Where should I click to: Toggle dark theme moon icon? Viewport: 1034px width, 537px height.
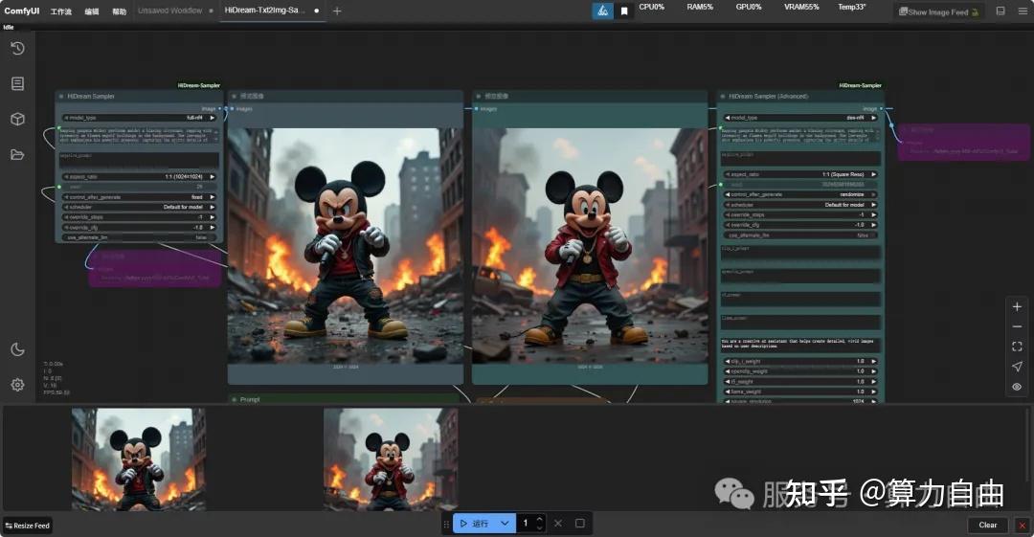coord(17,349)
